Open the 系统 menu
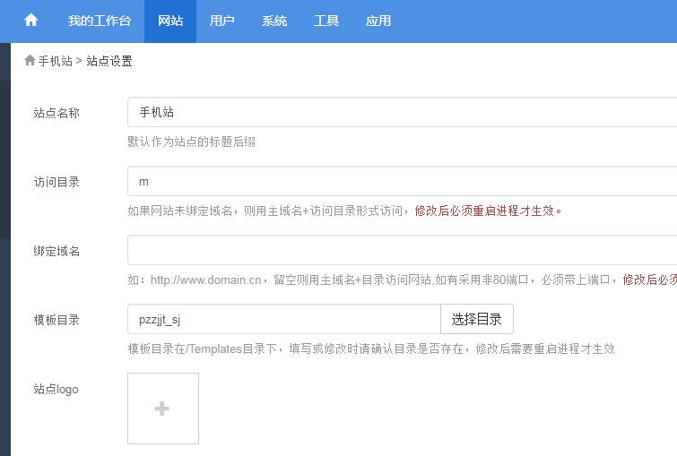677x456 pixels. 274,21
